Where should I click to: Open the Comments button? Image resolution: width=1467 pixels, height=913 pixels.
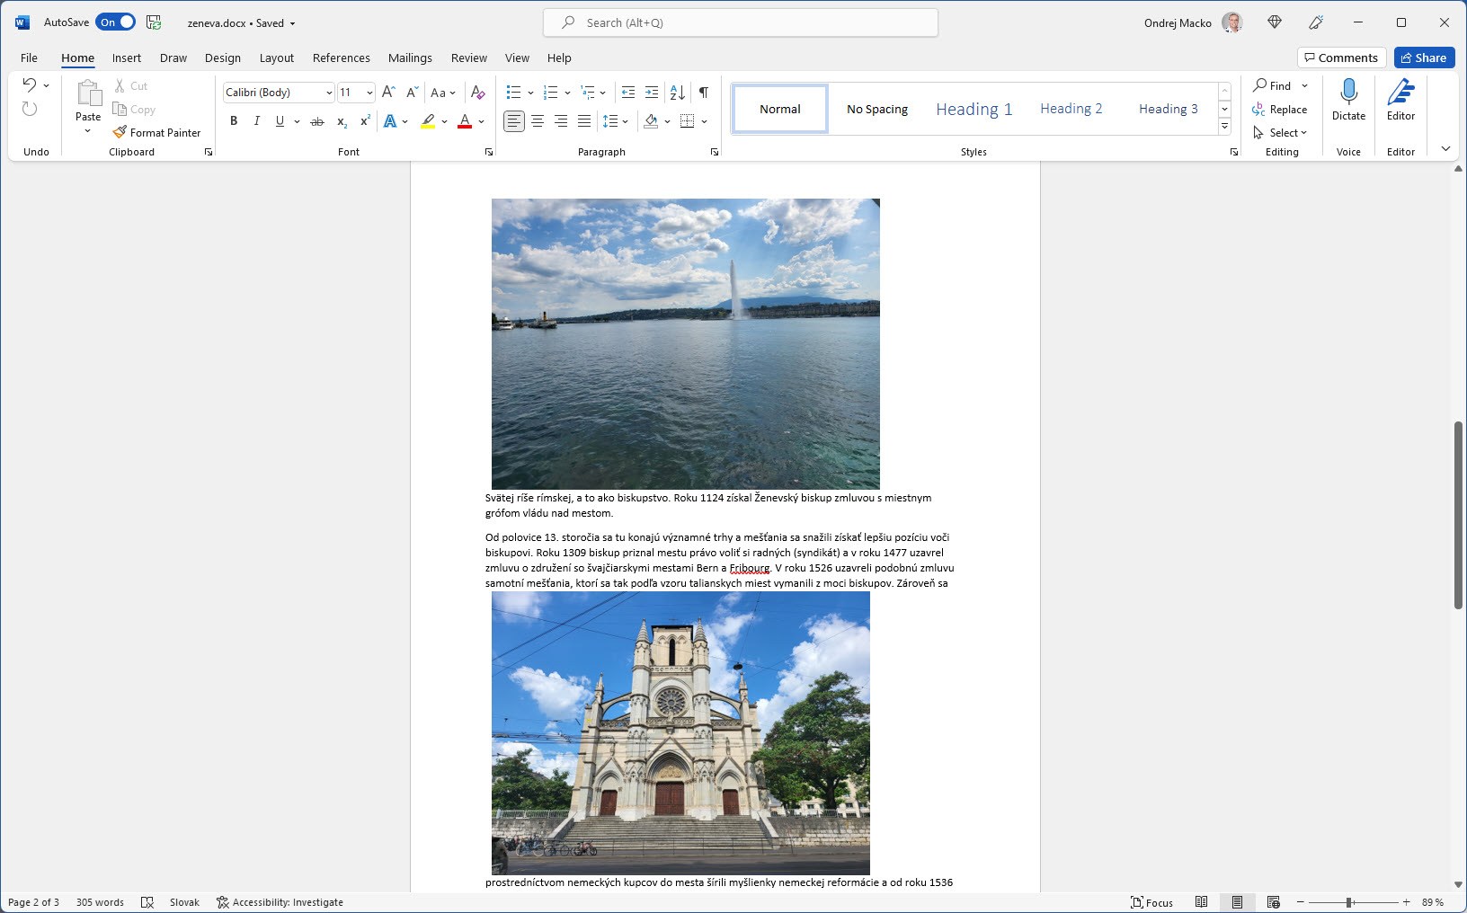click(x=1341, y=58)
